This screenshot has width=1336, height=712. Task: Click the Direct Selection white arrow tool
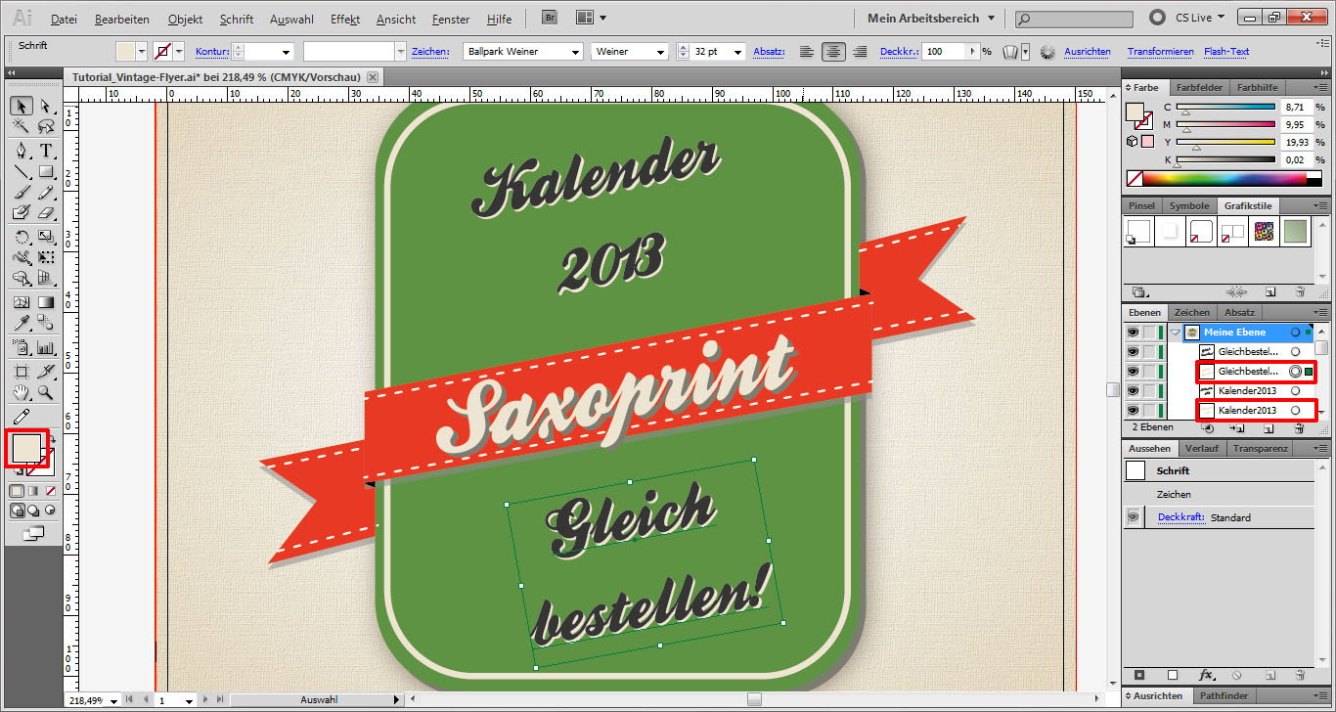coord(45,106)
